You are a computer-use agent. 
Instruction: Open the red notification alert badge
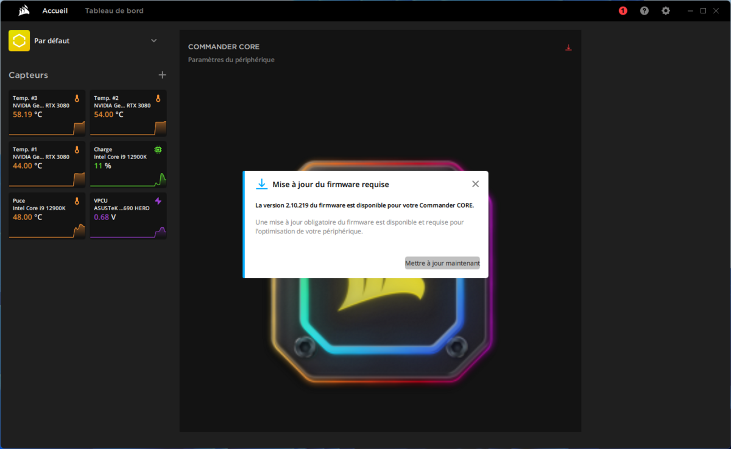(x=623, y=11)
